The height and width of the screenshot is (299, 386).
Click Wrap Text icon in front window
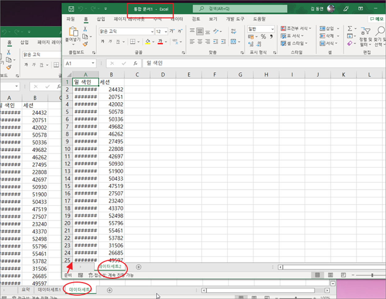[233, 31]
